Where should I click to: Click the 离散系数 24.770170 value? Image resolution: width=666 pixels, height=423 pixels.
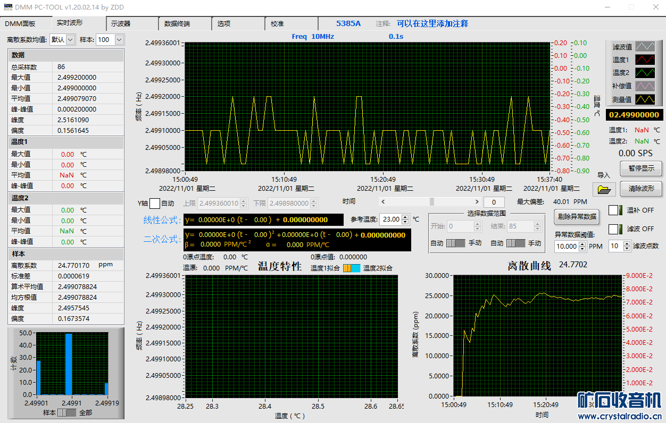(74, 265)
